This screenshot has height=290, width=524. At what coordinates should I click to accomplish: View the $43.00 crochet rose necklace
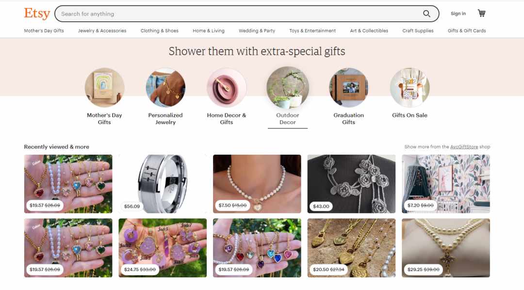click(351, 184)
